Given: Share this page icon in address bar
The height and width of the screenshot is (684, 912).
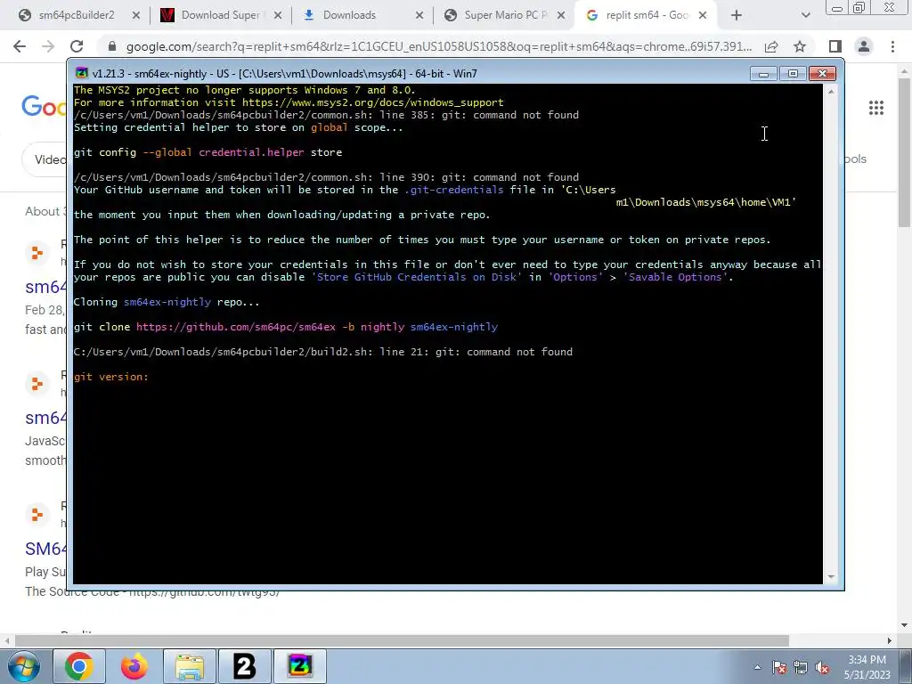Looking at the screenshot, I should click(x=771, y=46).
